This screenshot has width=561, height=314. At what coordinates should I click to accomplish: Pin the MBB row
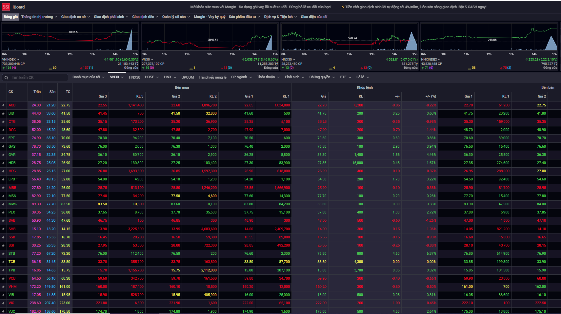(x=3, y=188)
